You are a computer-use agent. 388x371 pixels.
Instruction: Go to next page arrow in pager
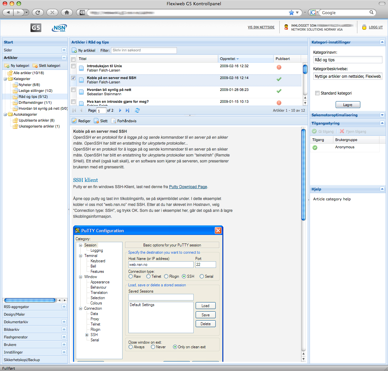point(120,110)
